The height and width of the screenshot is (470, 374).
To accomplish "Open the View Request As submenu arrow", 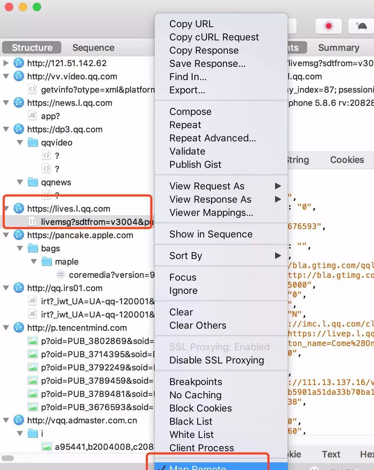I will tap(278, 186).
